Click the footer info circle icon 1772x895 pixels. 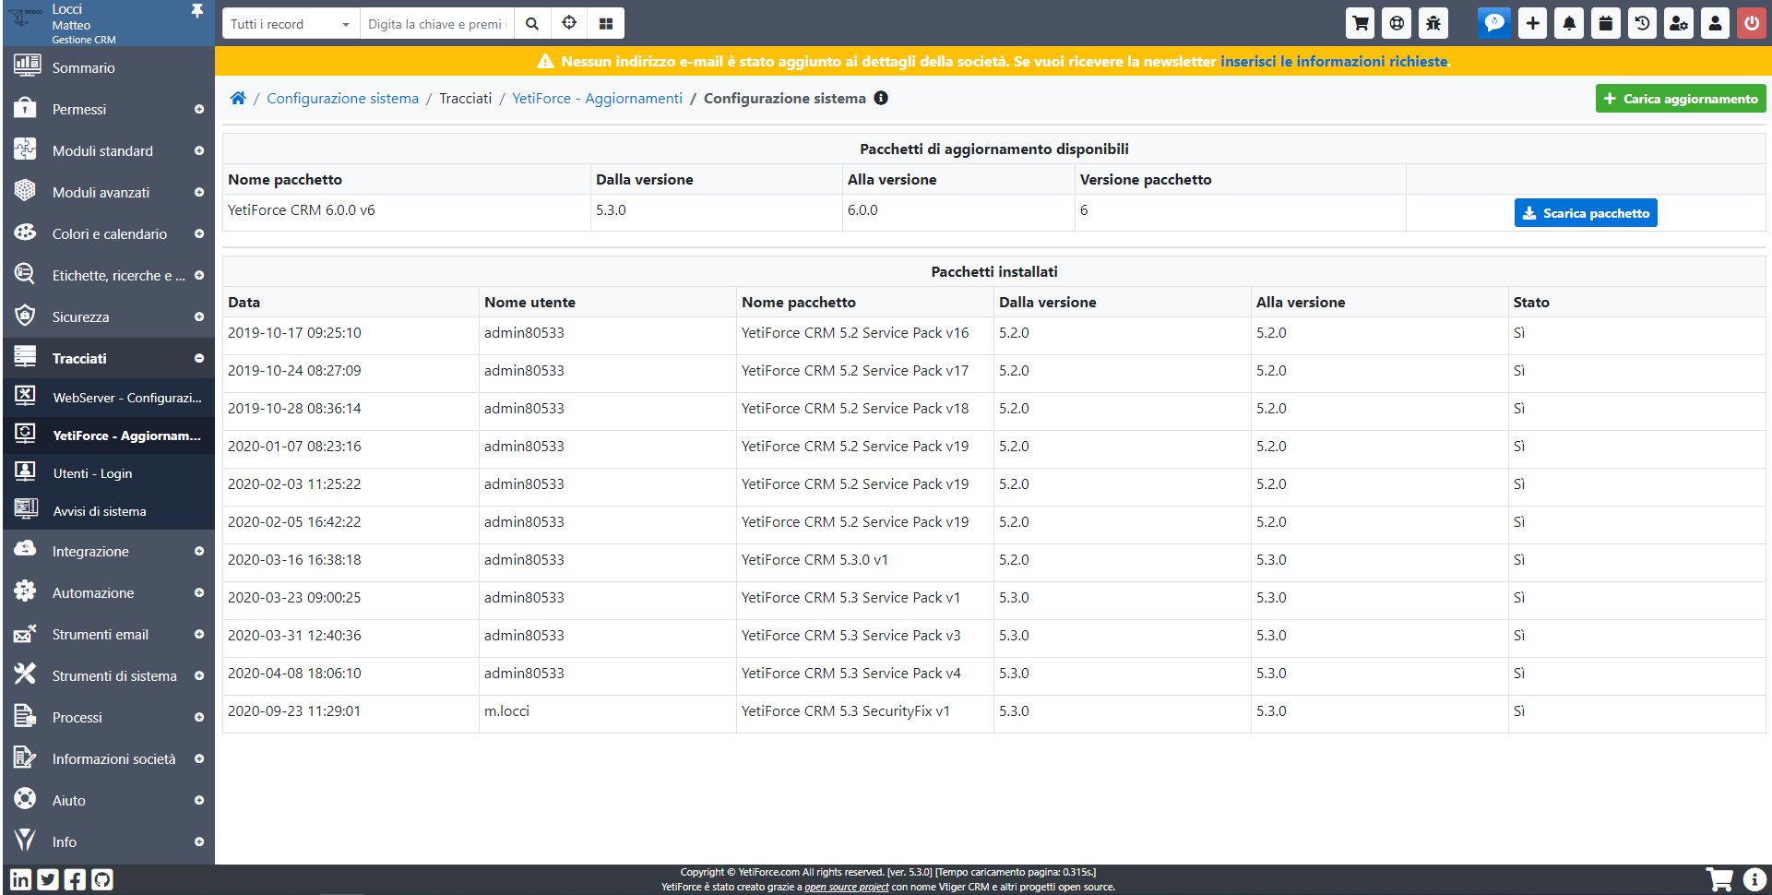pos(1754,879)
